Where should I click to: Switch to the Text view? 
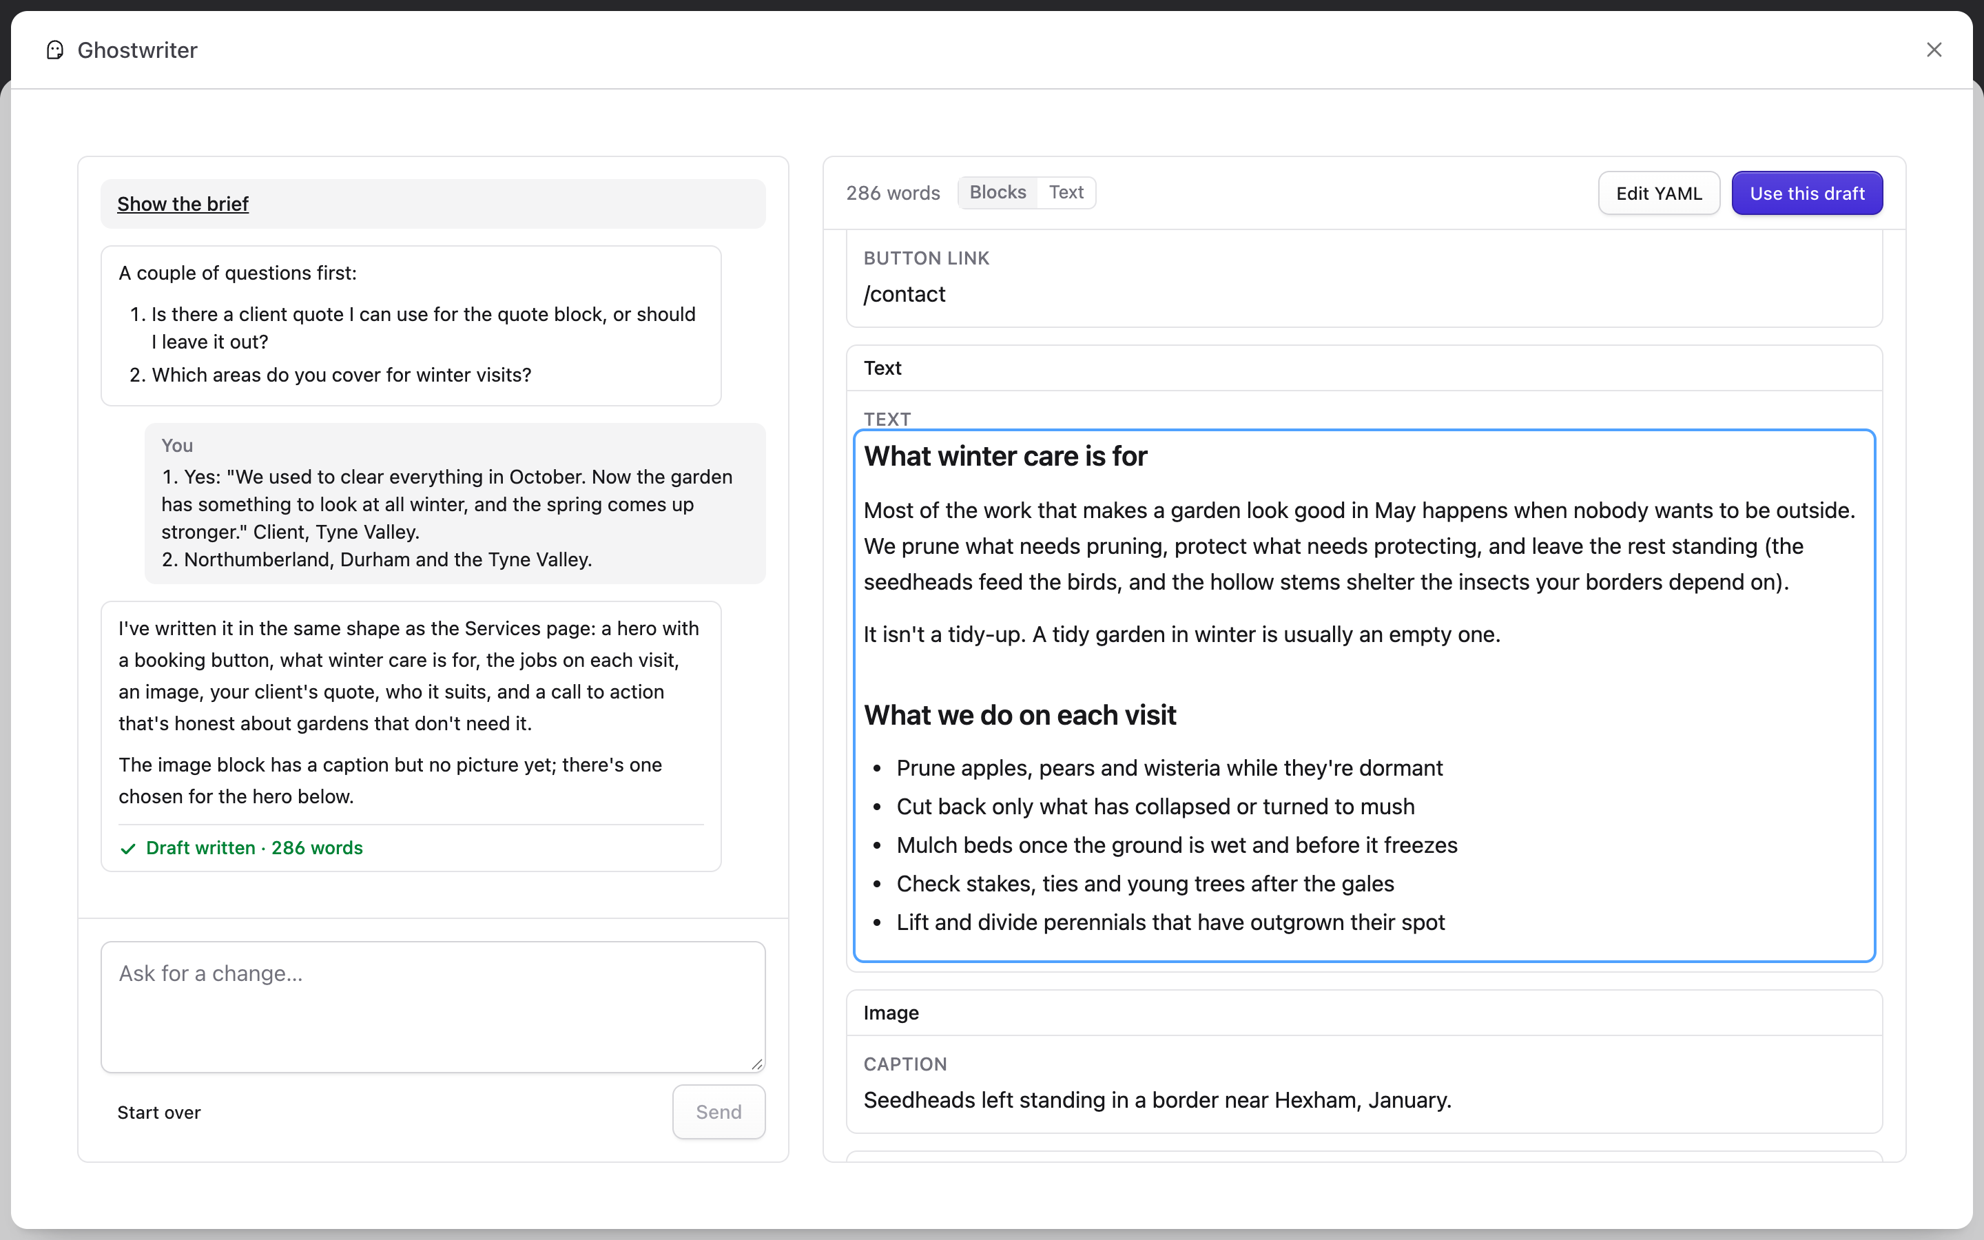coord(1066,192)
